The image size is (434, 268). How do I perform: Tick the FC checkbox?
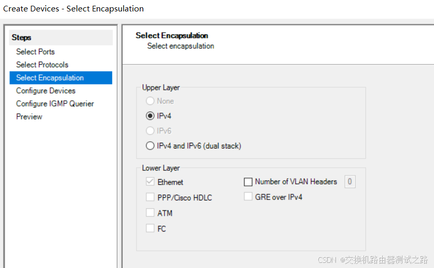coord(150,228)
